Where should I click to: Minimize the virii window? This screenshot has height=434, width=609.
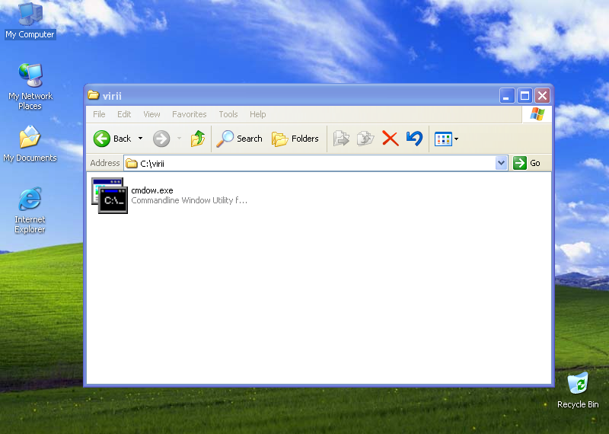coord(507,96)
